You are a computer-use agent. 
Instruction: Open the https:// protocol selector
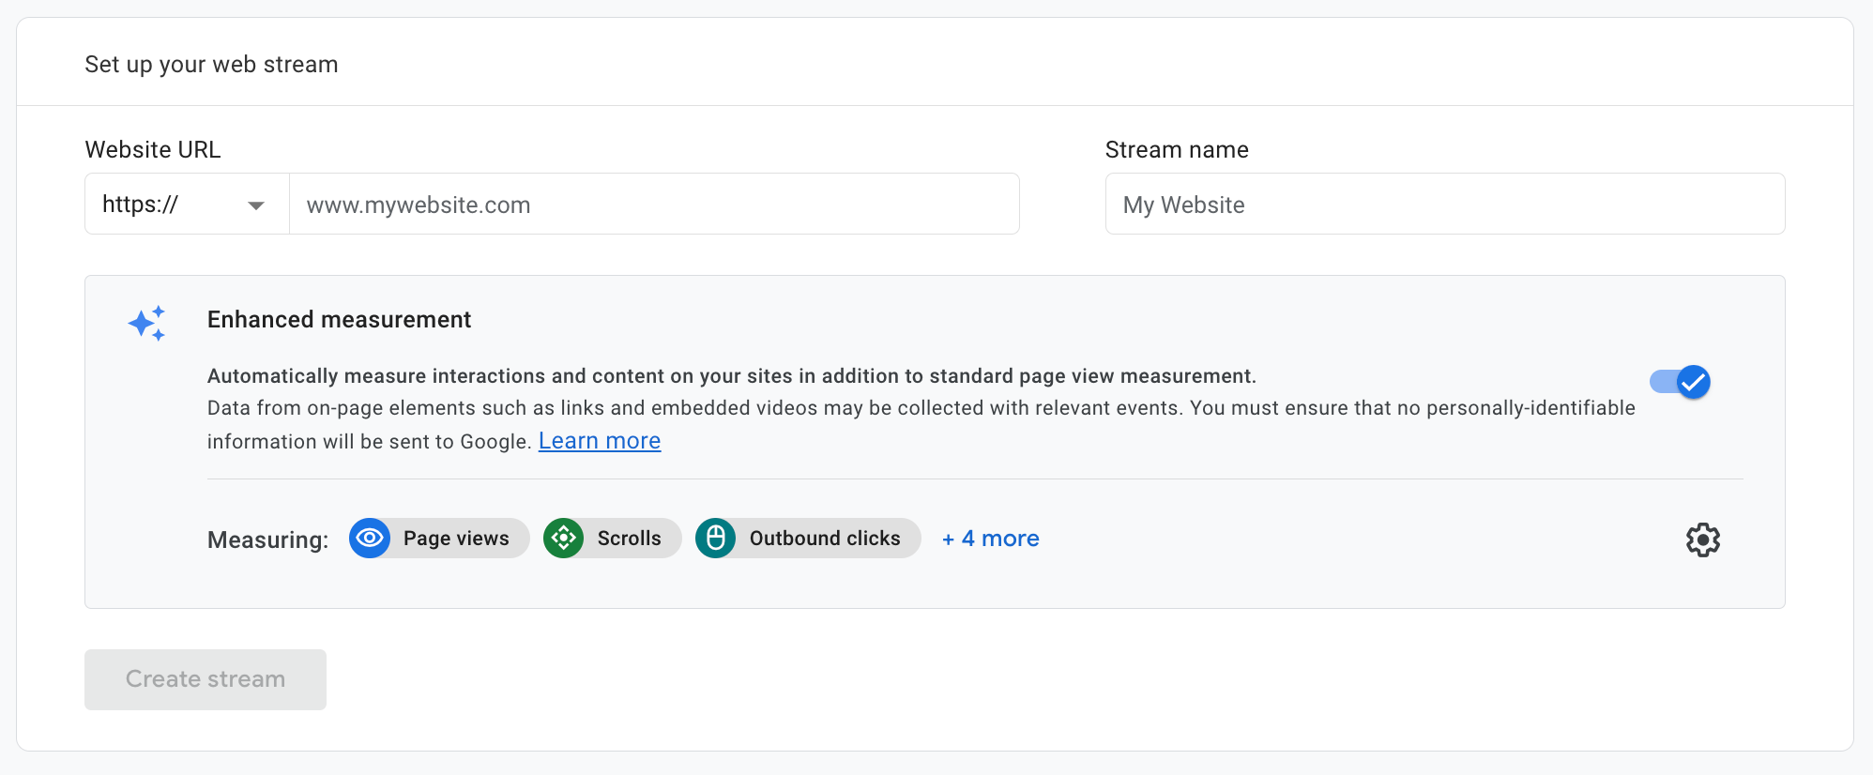pos(186,205)
